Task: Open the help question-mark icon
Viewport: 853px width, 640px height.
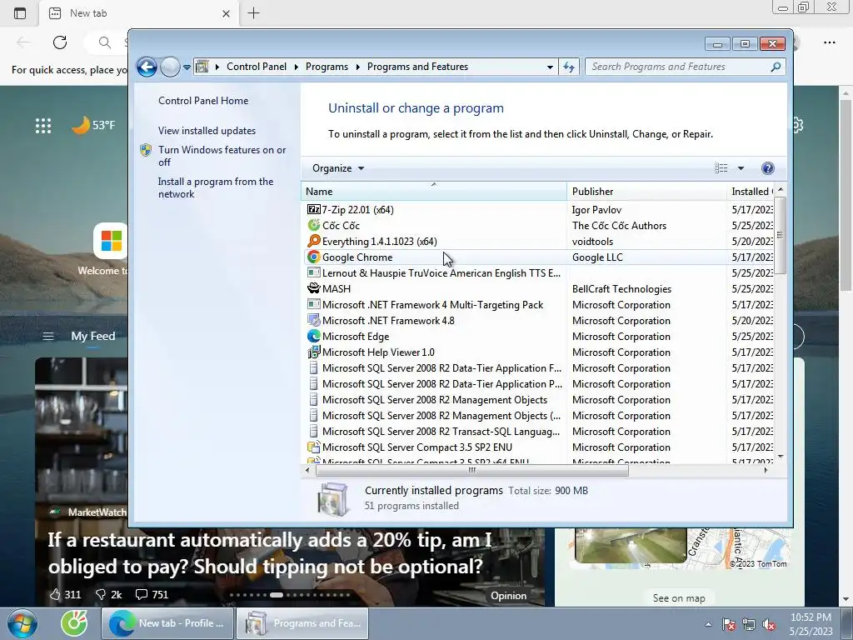Action: pos(767,168)
